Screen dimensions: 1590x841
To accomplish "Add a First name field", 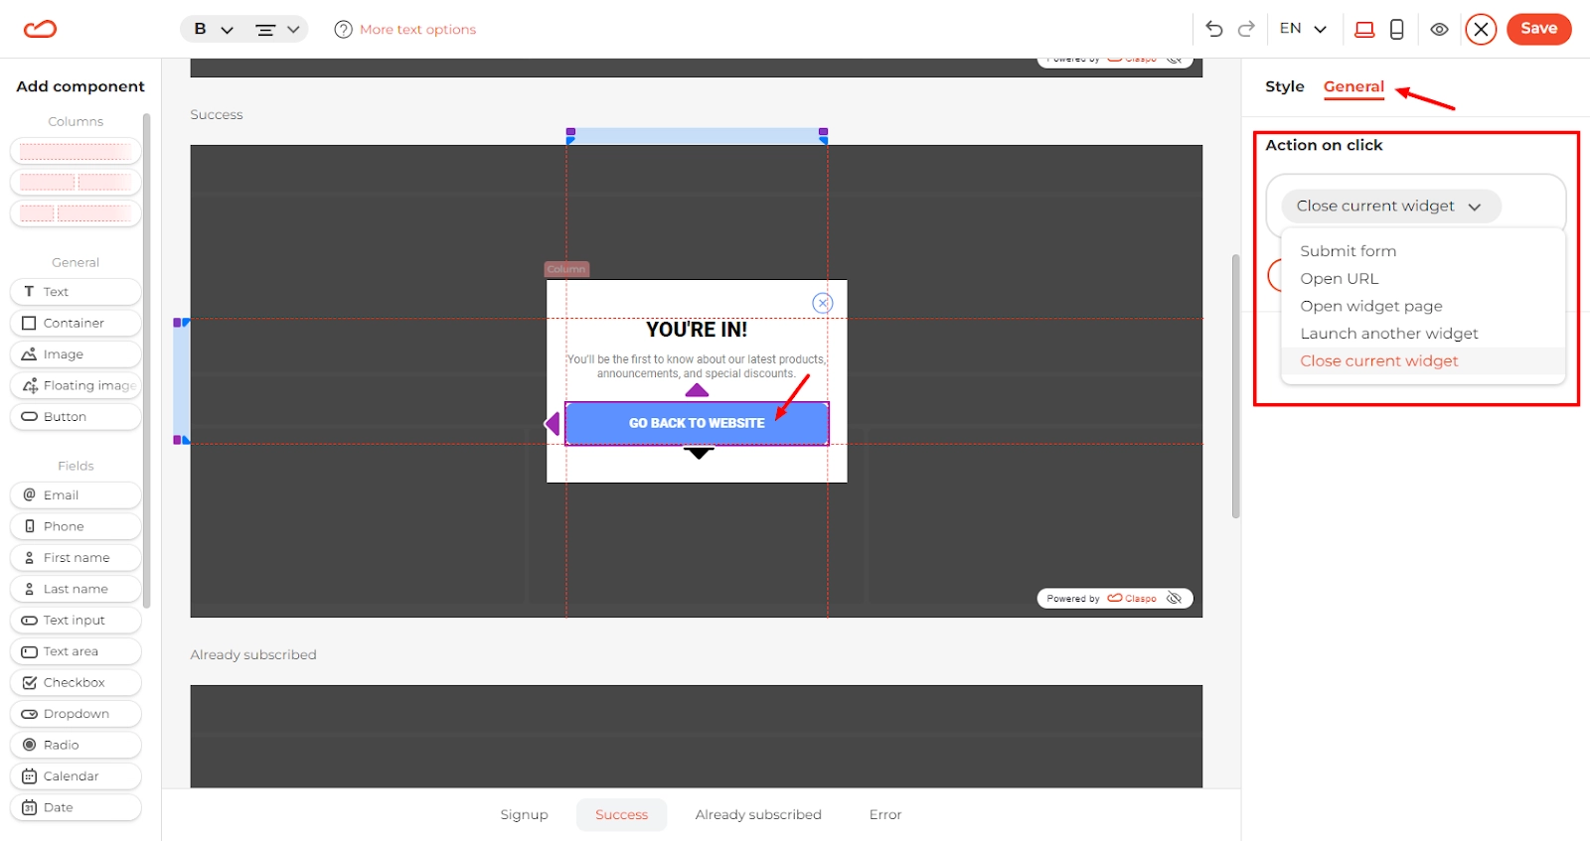I will coord(76,558).
